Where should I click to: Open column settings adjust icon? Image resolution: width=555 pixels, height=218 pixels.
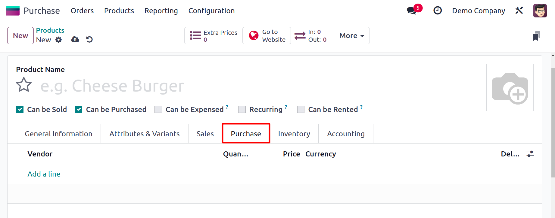530,154
